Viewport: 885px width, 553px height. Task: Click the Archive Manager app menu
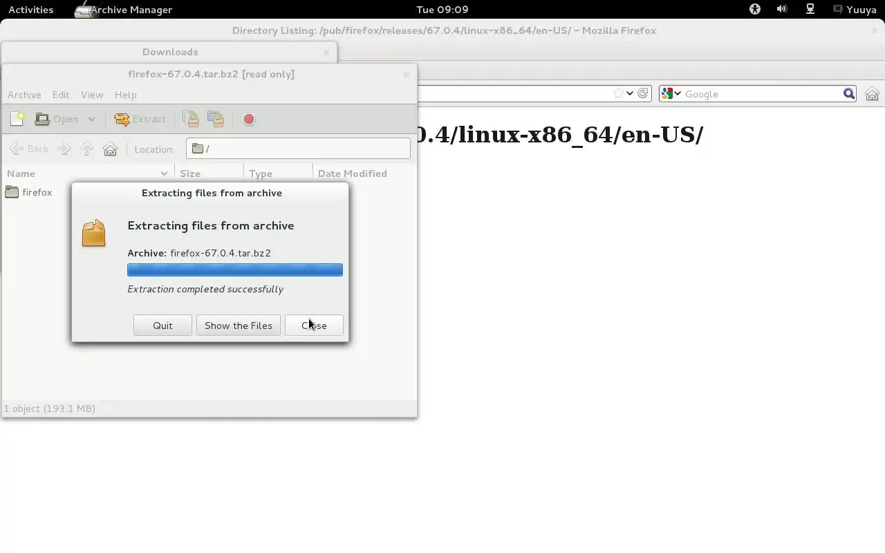123,10
